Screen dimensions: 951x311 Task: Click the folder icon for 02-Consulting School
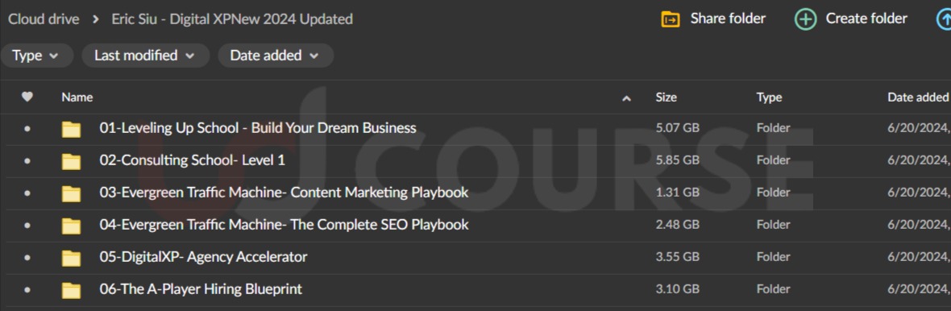[x=72, y=161]
